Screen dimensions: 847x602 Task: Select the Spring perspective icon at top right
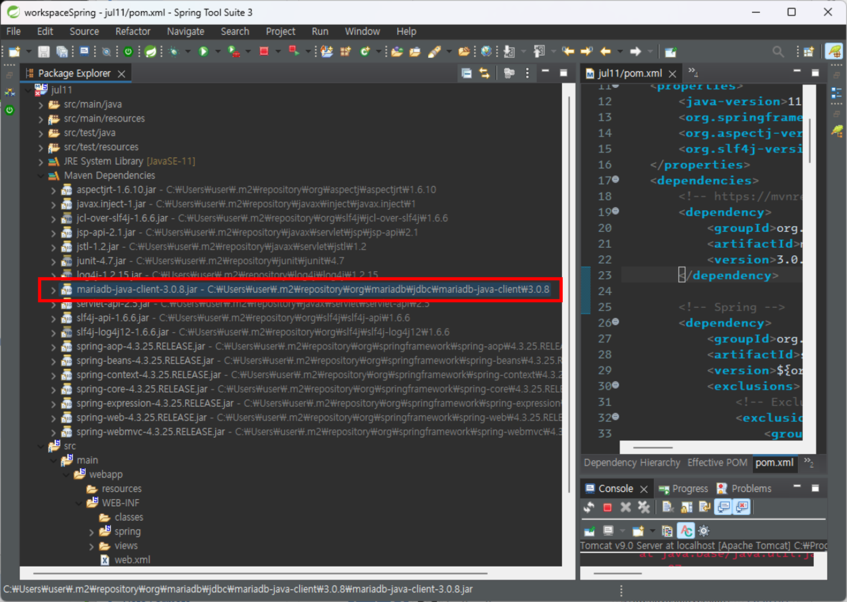coord(834,51)
